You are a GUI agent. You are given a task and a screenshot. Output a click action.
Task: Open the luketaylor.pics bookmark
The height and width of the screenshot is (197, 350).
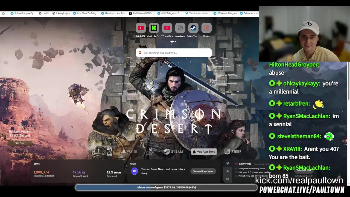61,13
